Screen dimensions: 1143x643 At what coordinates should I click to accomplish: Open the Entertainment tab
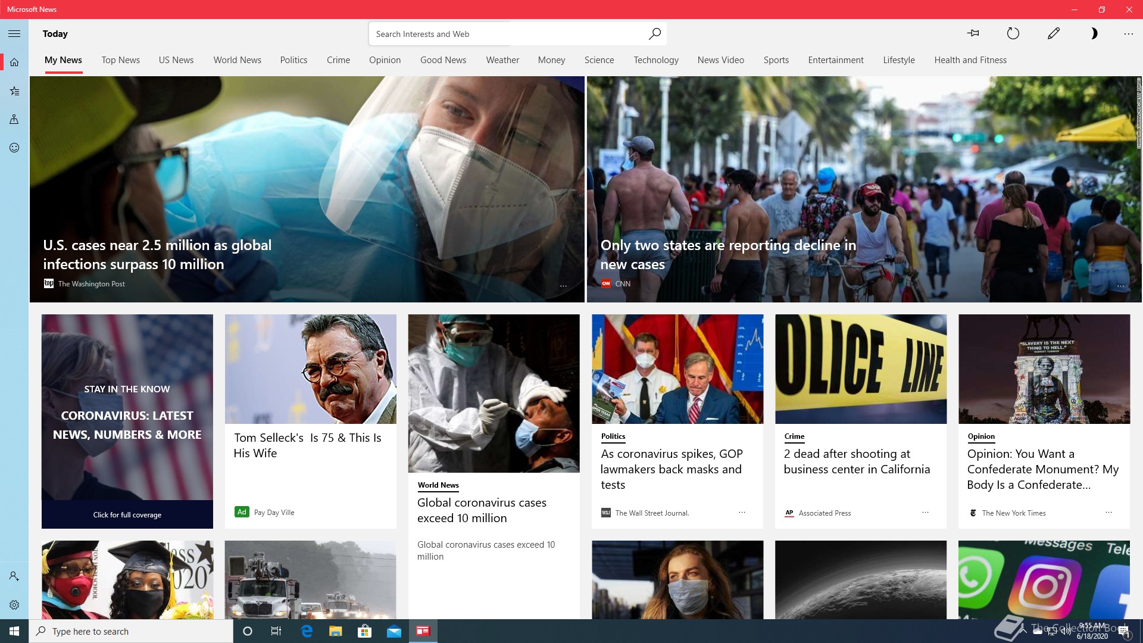836,60
